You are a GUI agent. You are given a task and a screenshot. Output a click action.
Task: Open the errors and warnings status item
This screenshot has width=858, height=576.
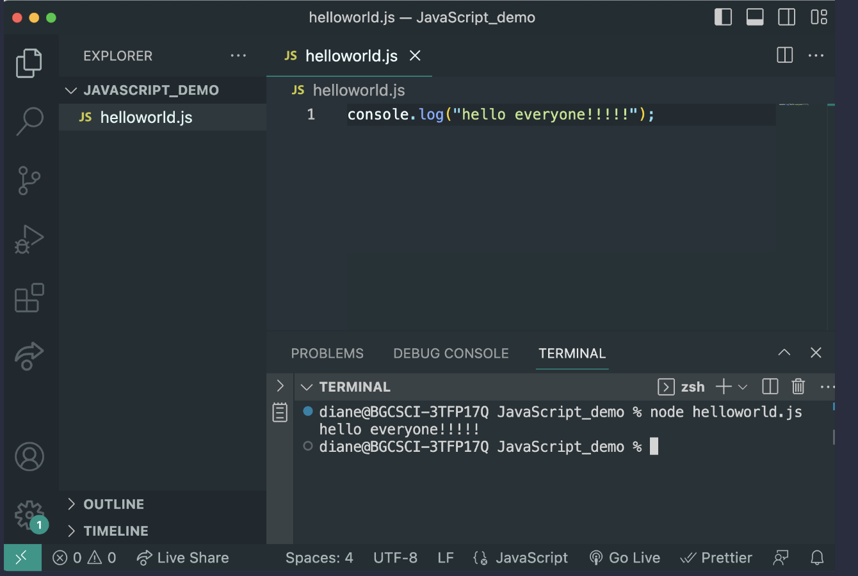[x=85, y=558]
